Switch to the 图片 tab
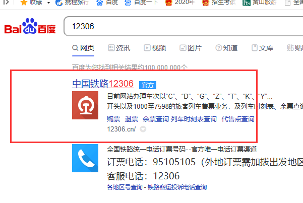The image size is (303, 203). pos(191,48)
